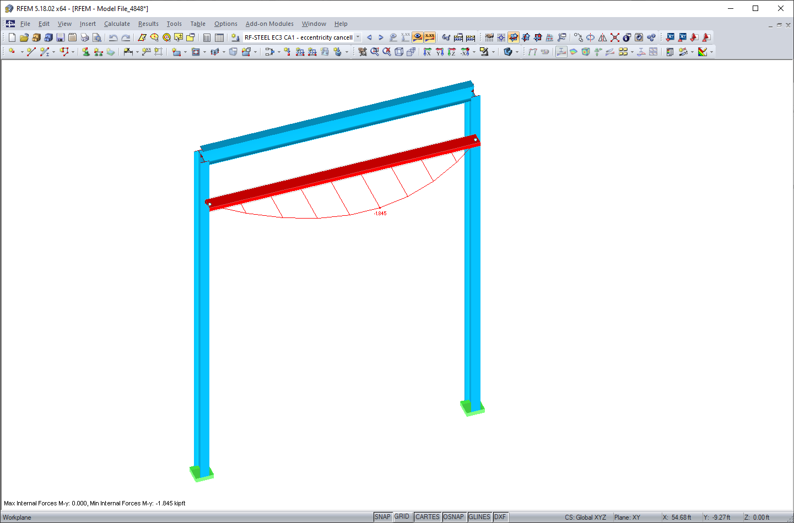794x523 pixels.
Task: Toggle SNAP in the status bar
Action: click(382, 516)
